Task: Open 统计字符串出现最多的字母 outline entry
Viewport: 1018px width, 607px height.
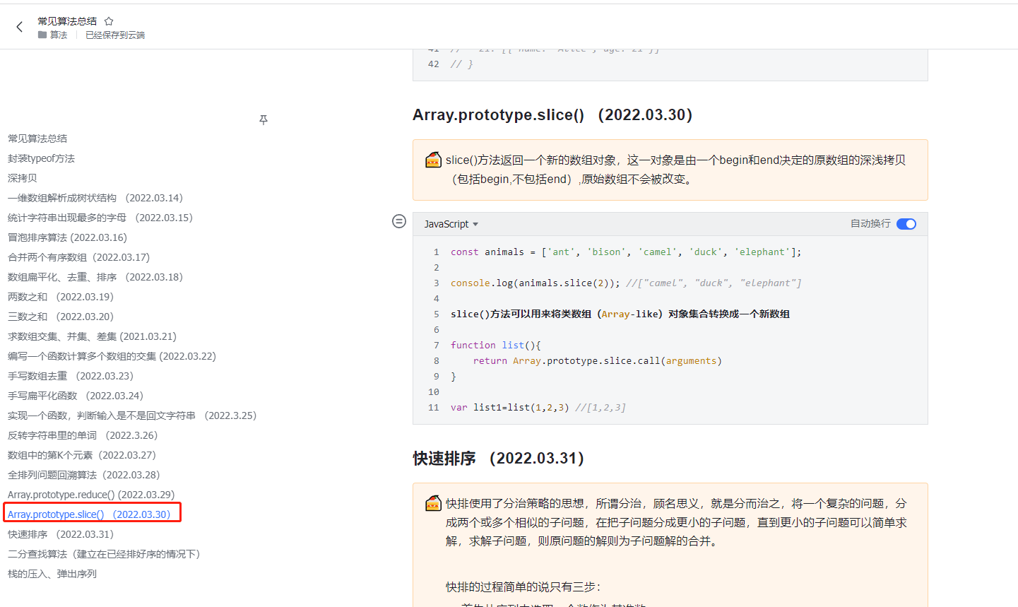Action: coord(100,218)
